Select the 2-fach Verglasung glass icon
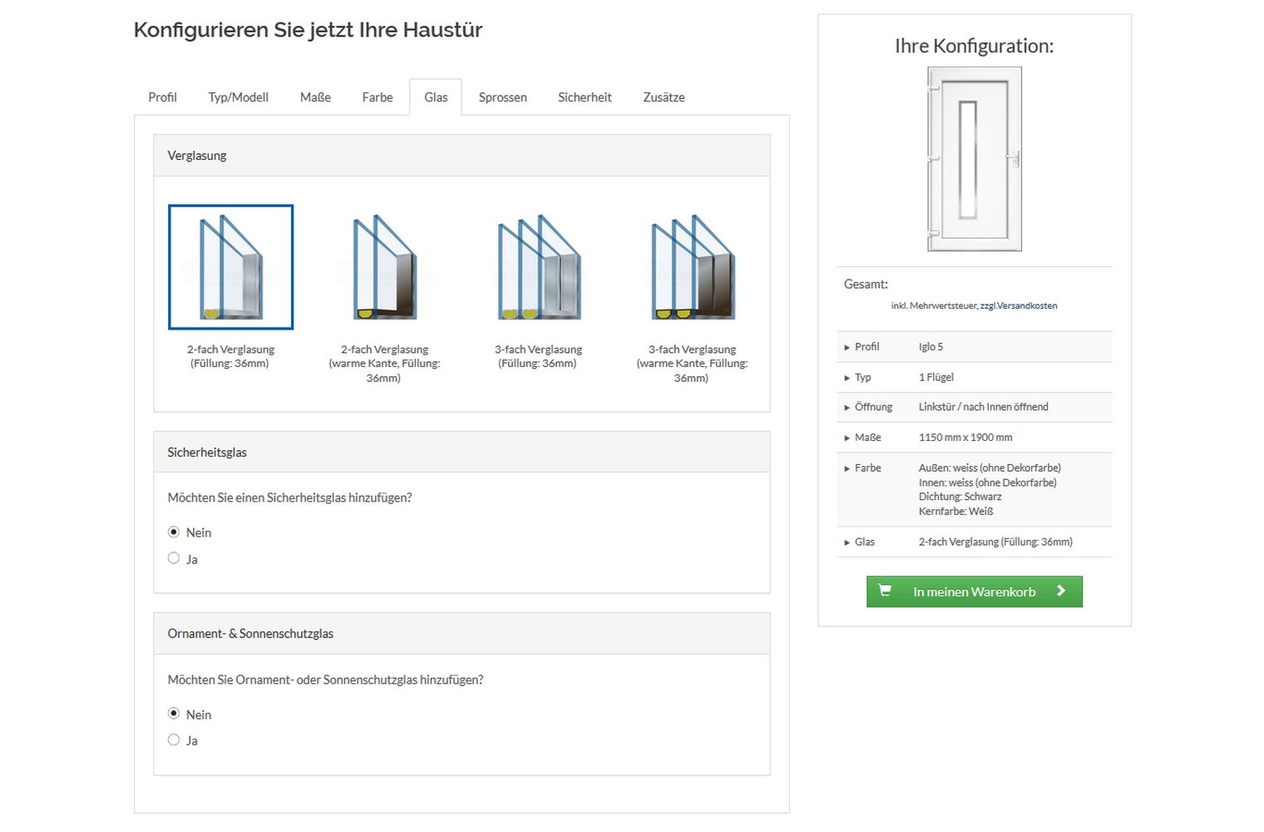This screenshot has height=832, width=1264. (x=230, y=267)
